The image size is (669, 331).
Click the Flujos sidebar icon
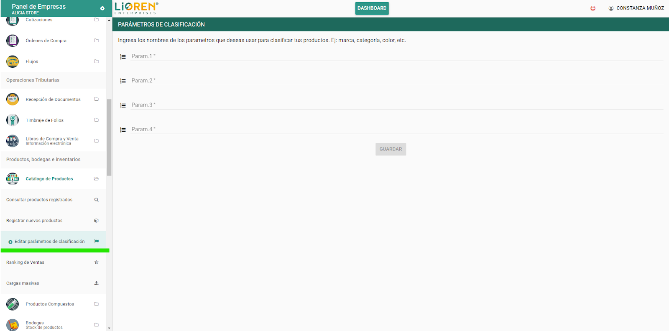click(x=13, y=61)
